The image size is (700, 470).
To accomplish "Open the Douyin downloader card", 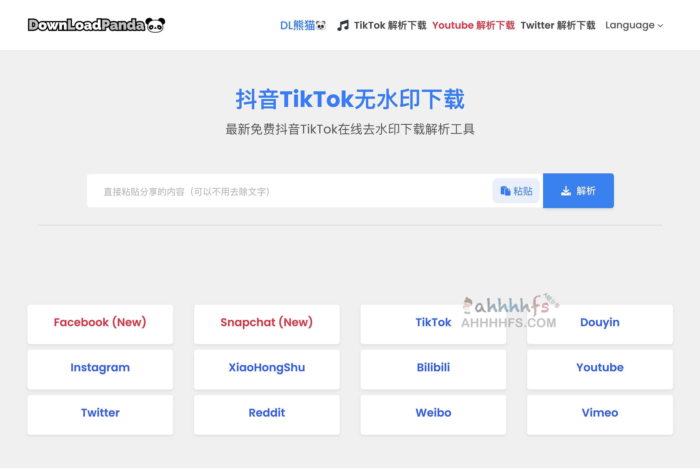I will [600, 324].
